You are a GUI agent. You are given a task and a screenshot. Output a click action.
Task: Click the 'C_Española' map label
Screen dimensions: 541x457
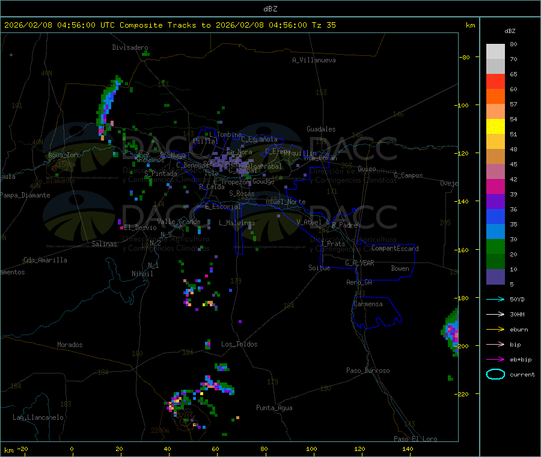260,139
